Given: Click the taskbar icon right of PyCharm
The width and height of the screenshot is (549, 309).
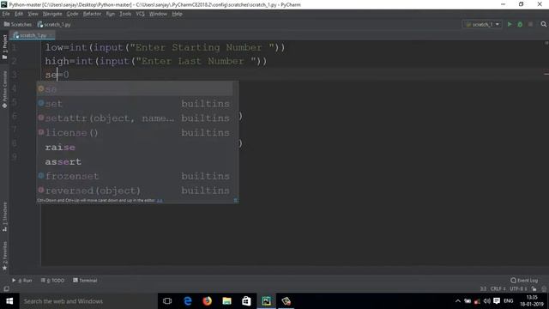Looking at the screenshot, I should click(x=286, y=301).
